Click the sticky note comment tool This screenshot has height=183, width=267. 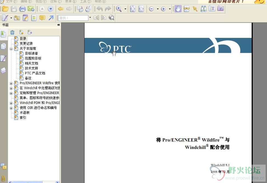point(42,18)
